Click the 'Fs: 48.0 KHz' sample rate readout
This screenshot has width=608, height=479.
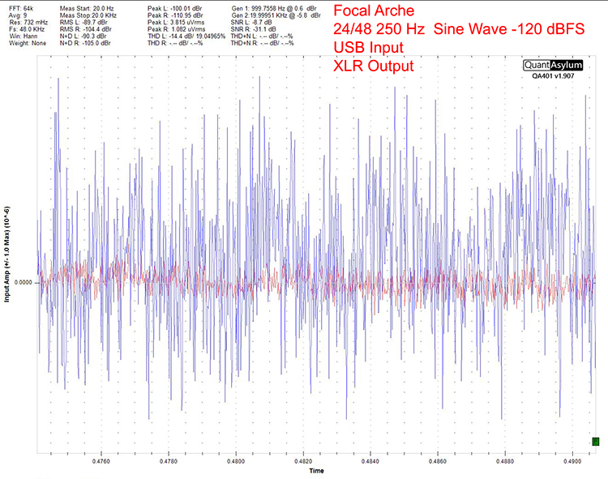click(23, 31)
